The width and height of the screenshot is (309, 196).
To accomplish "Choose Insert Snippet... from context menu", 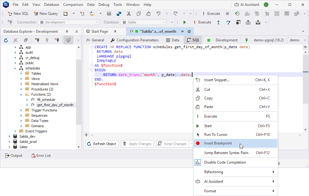I will (235, 80).
